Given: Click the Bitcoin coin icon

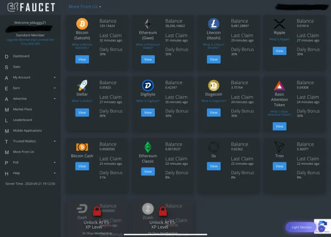Looking at the screenshot, I should (x=82, y=24).
